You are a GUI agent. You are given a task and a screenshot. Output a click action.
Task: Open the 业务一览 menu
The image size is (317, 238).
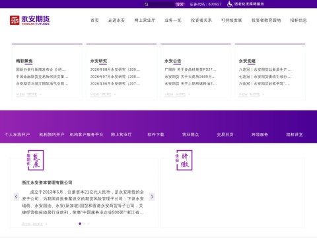(173, 20)
